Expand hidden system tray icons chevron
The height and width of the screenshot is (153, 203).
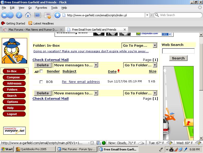click(167, 149)
